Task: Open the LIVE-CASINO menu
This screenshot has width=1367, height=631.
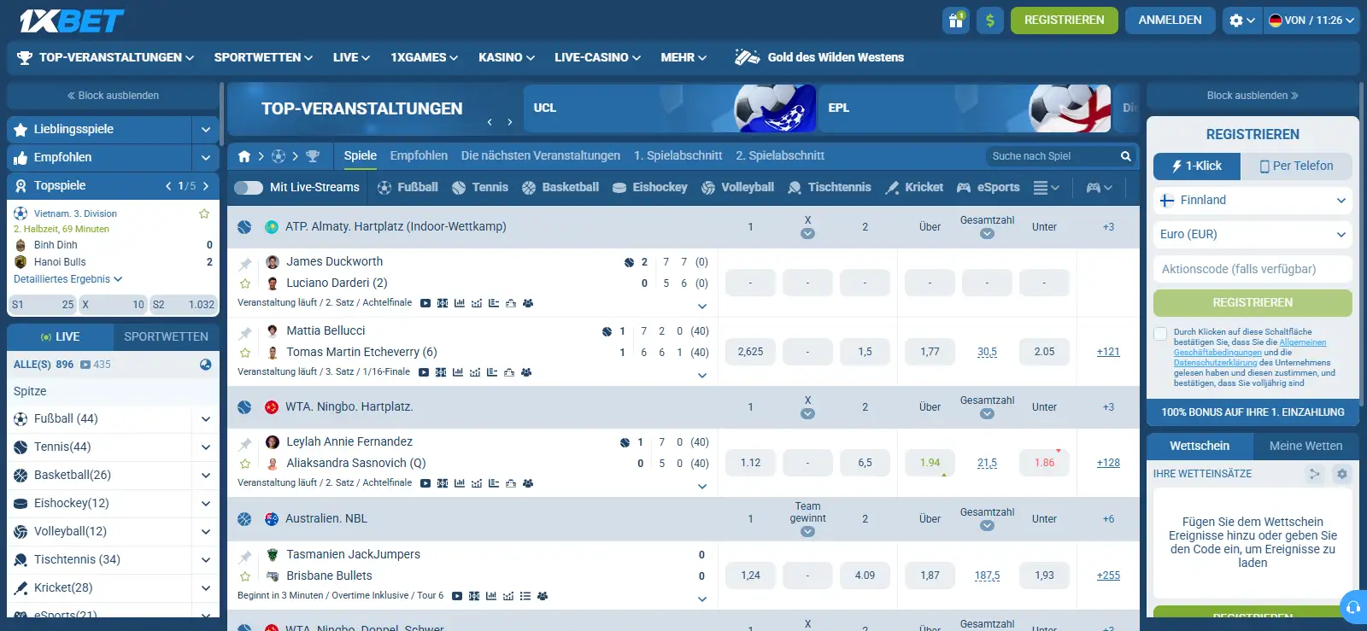Action: pos(597,57)
